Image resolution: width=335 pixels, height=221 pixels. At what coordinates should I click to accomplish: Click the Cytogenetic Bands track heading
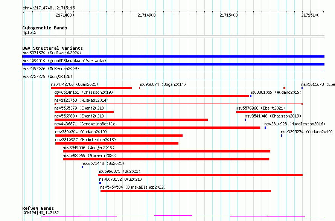coord(45,28)
